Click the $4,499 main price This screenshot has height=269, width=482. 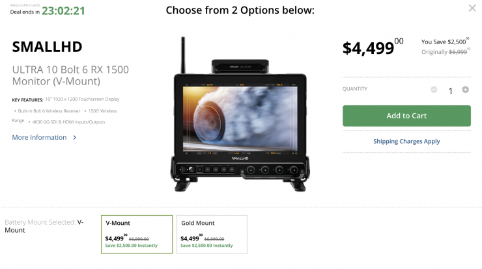373,47
